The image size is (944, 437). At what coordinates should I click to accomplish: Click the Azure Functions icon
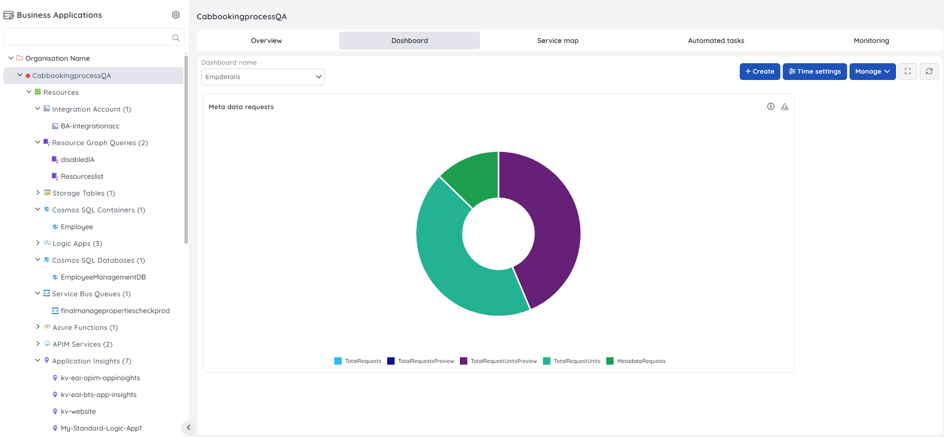pos(47,327)
